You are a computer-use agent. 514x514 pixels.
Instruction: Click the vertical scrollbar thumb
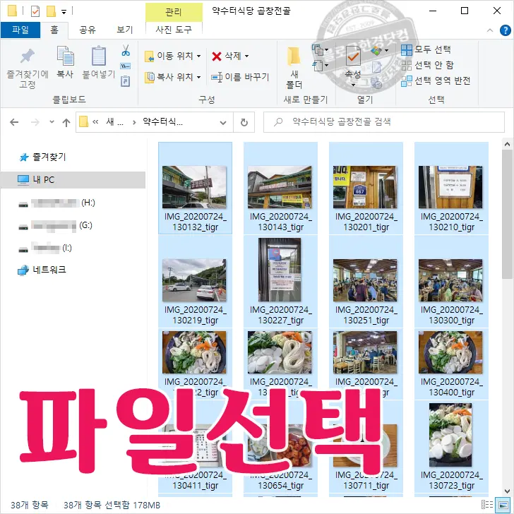(508, 215)
